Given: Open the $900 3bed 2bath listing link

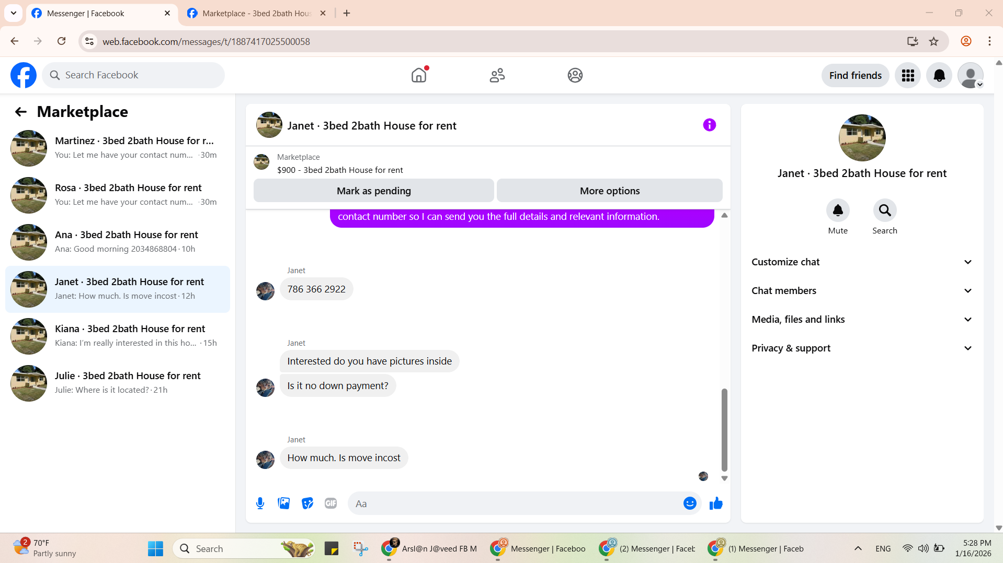Looking at the screenshot, I should tap(340, 170).
